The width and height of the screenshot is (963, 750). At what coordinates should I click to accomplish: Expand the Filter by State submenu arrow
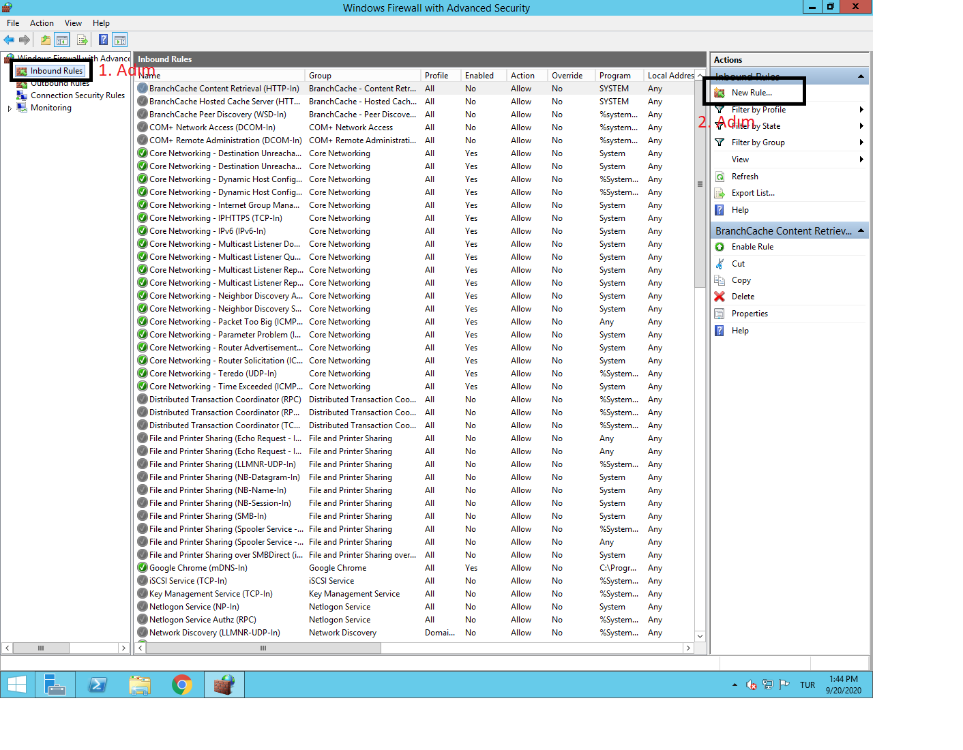[861, 126]
